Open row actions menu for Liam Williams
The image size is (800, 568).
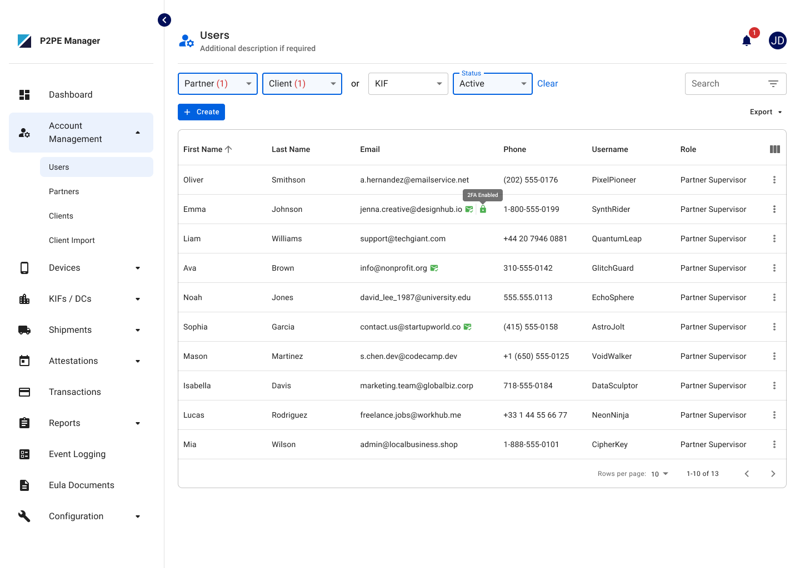click(774, 239)
